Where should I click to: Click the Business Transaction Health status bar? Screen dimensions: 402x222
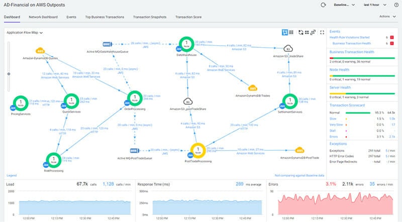[362, 58]
